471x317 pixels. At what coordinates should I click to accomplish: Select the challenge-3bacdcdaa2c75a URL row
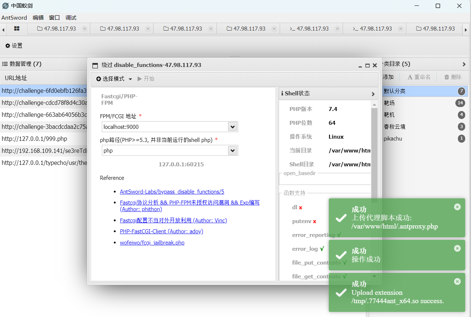(44, 127)
